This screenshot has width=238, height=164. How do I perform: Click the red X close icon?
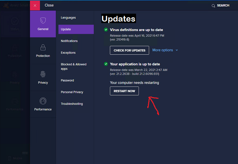pyautogui.click(x=35, y=5)
